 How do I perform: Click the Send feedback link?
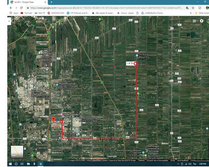tap(183, 160)
